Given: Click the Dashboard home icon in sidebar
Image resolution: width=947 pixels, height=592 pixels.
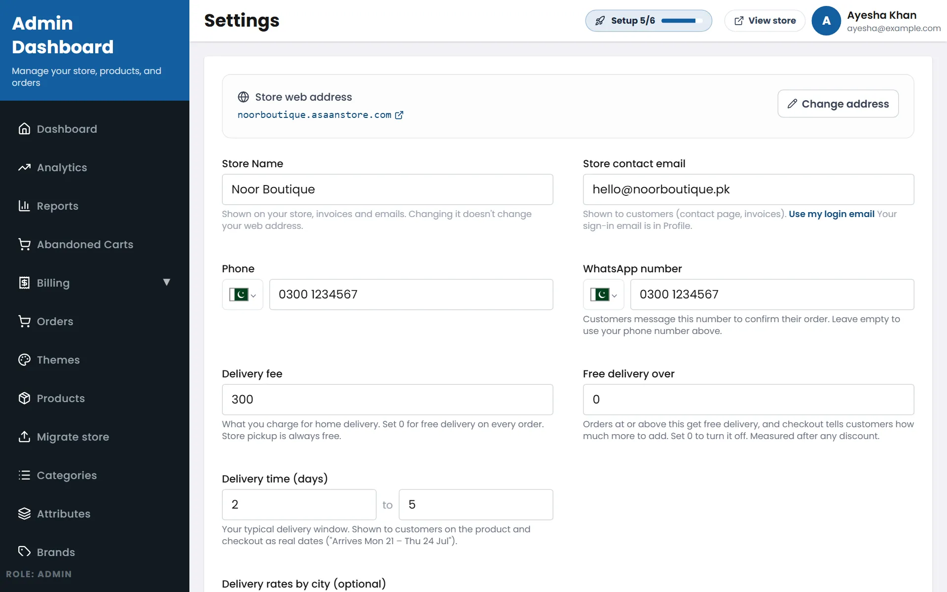Looking at the screenshot, I should (x=24, y=129).
